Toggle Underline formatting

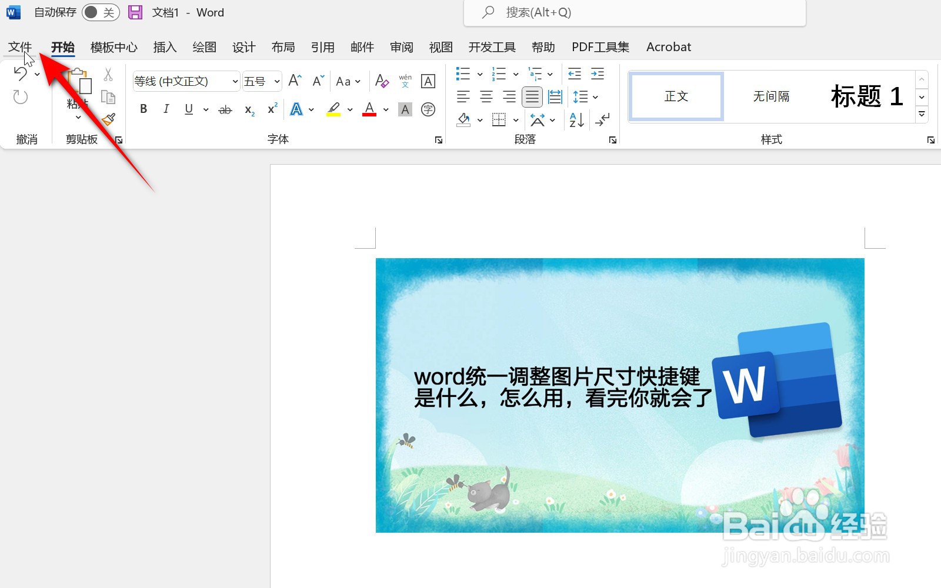pyautogui.click(x=189, y=109)
